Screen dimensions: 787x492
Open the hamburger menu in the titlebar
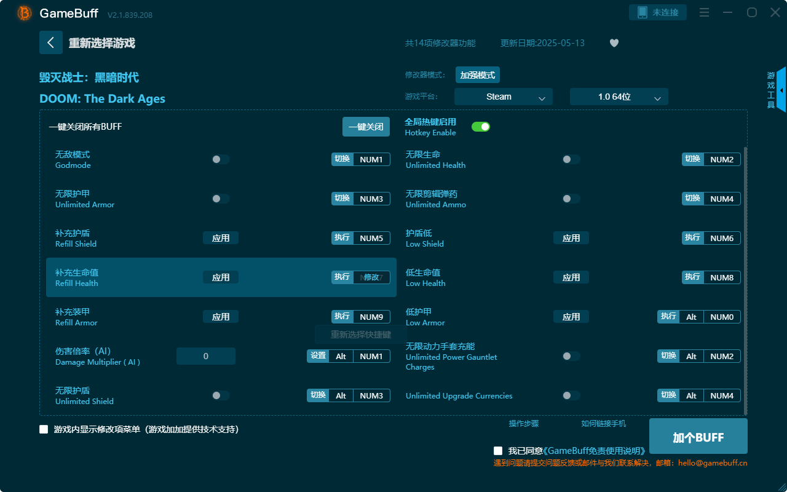704,12
